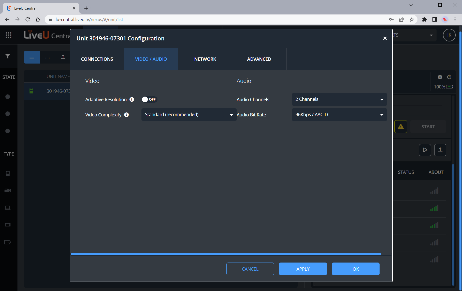Select the camera type filter icon
The height and width of the screenshot is (291, 462).
pyautogui.click(x=8, y=190)
